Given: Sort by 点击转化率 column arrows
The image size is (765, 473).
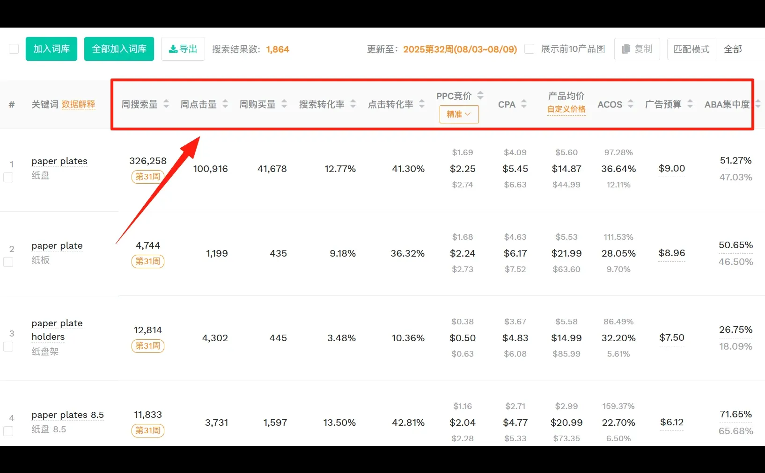Looking at the screenshot, I should [422, 104].
